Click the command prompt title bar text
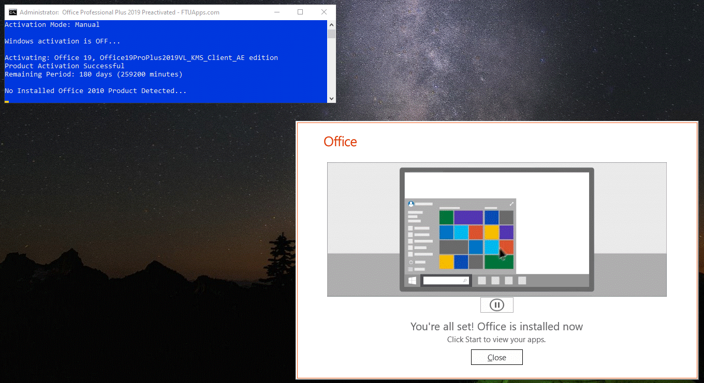 (x=120, y=12)
